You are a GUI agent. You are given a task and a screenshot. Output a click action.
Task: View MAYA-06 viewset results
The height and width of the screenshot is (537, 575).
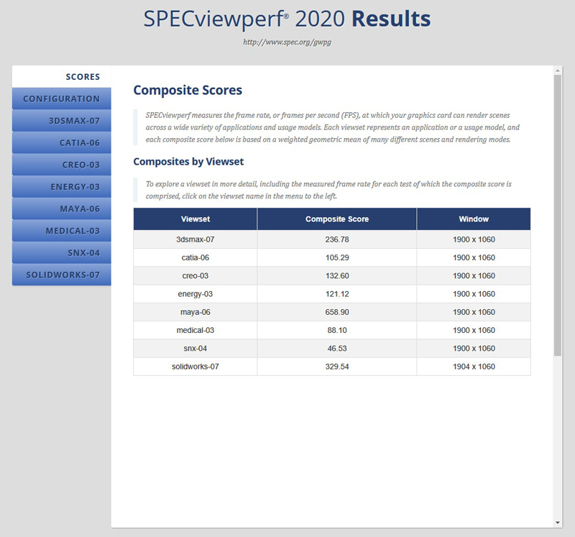pyautogui.click(x=62, y=208)
